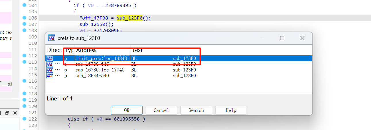371x130 pixels.
Task: Toggle breakpoint dot at line 112
Action: coord(24,56)
